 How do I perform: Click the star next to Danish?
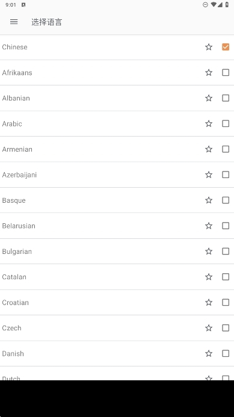pos(209,353)
